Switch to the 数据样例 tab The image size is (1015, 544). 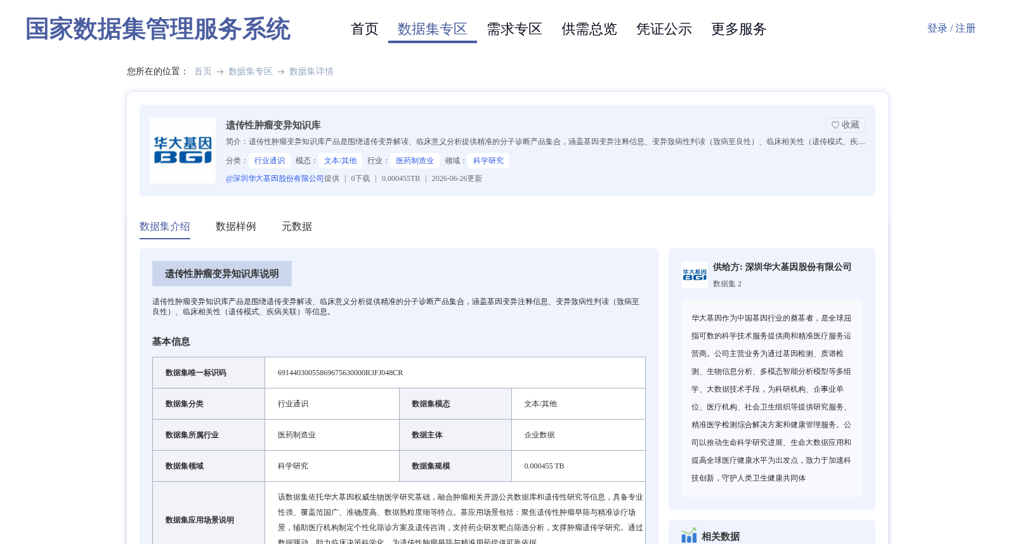(x=236, y=227)
